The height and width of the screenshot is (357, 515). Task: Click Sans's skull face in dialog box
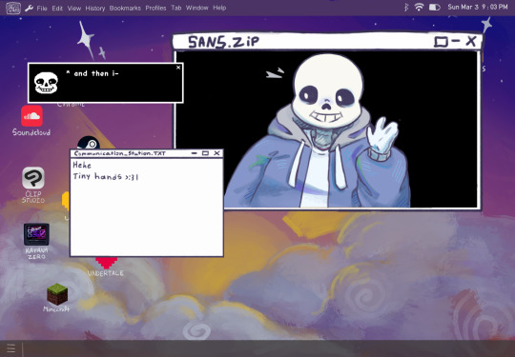pos(46,83)
